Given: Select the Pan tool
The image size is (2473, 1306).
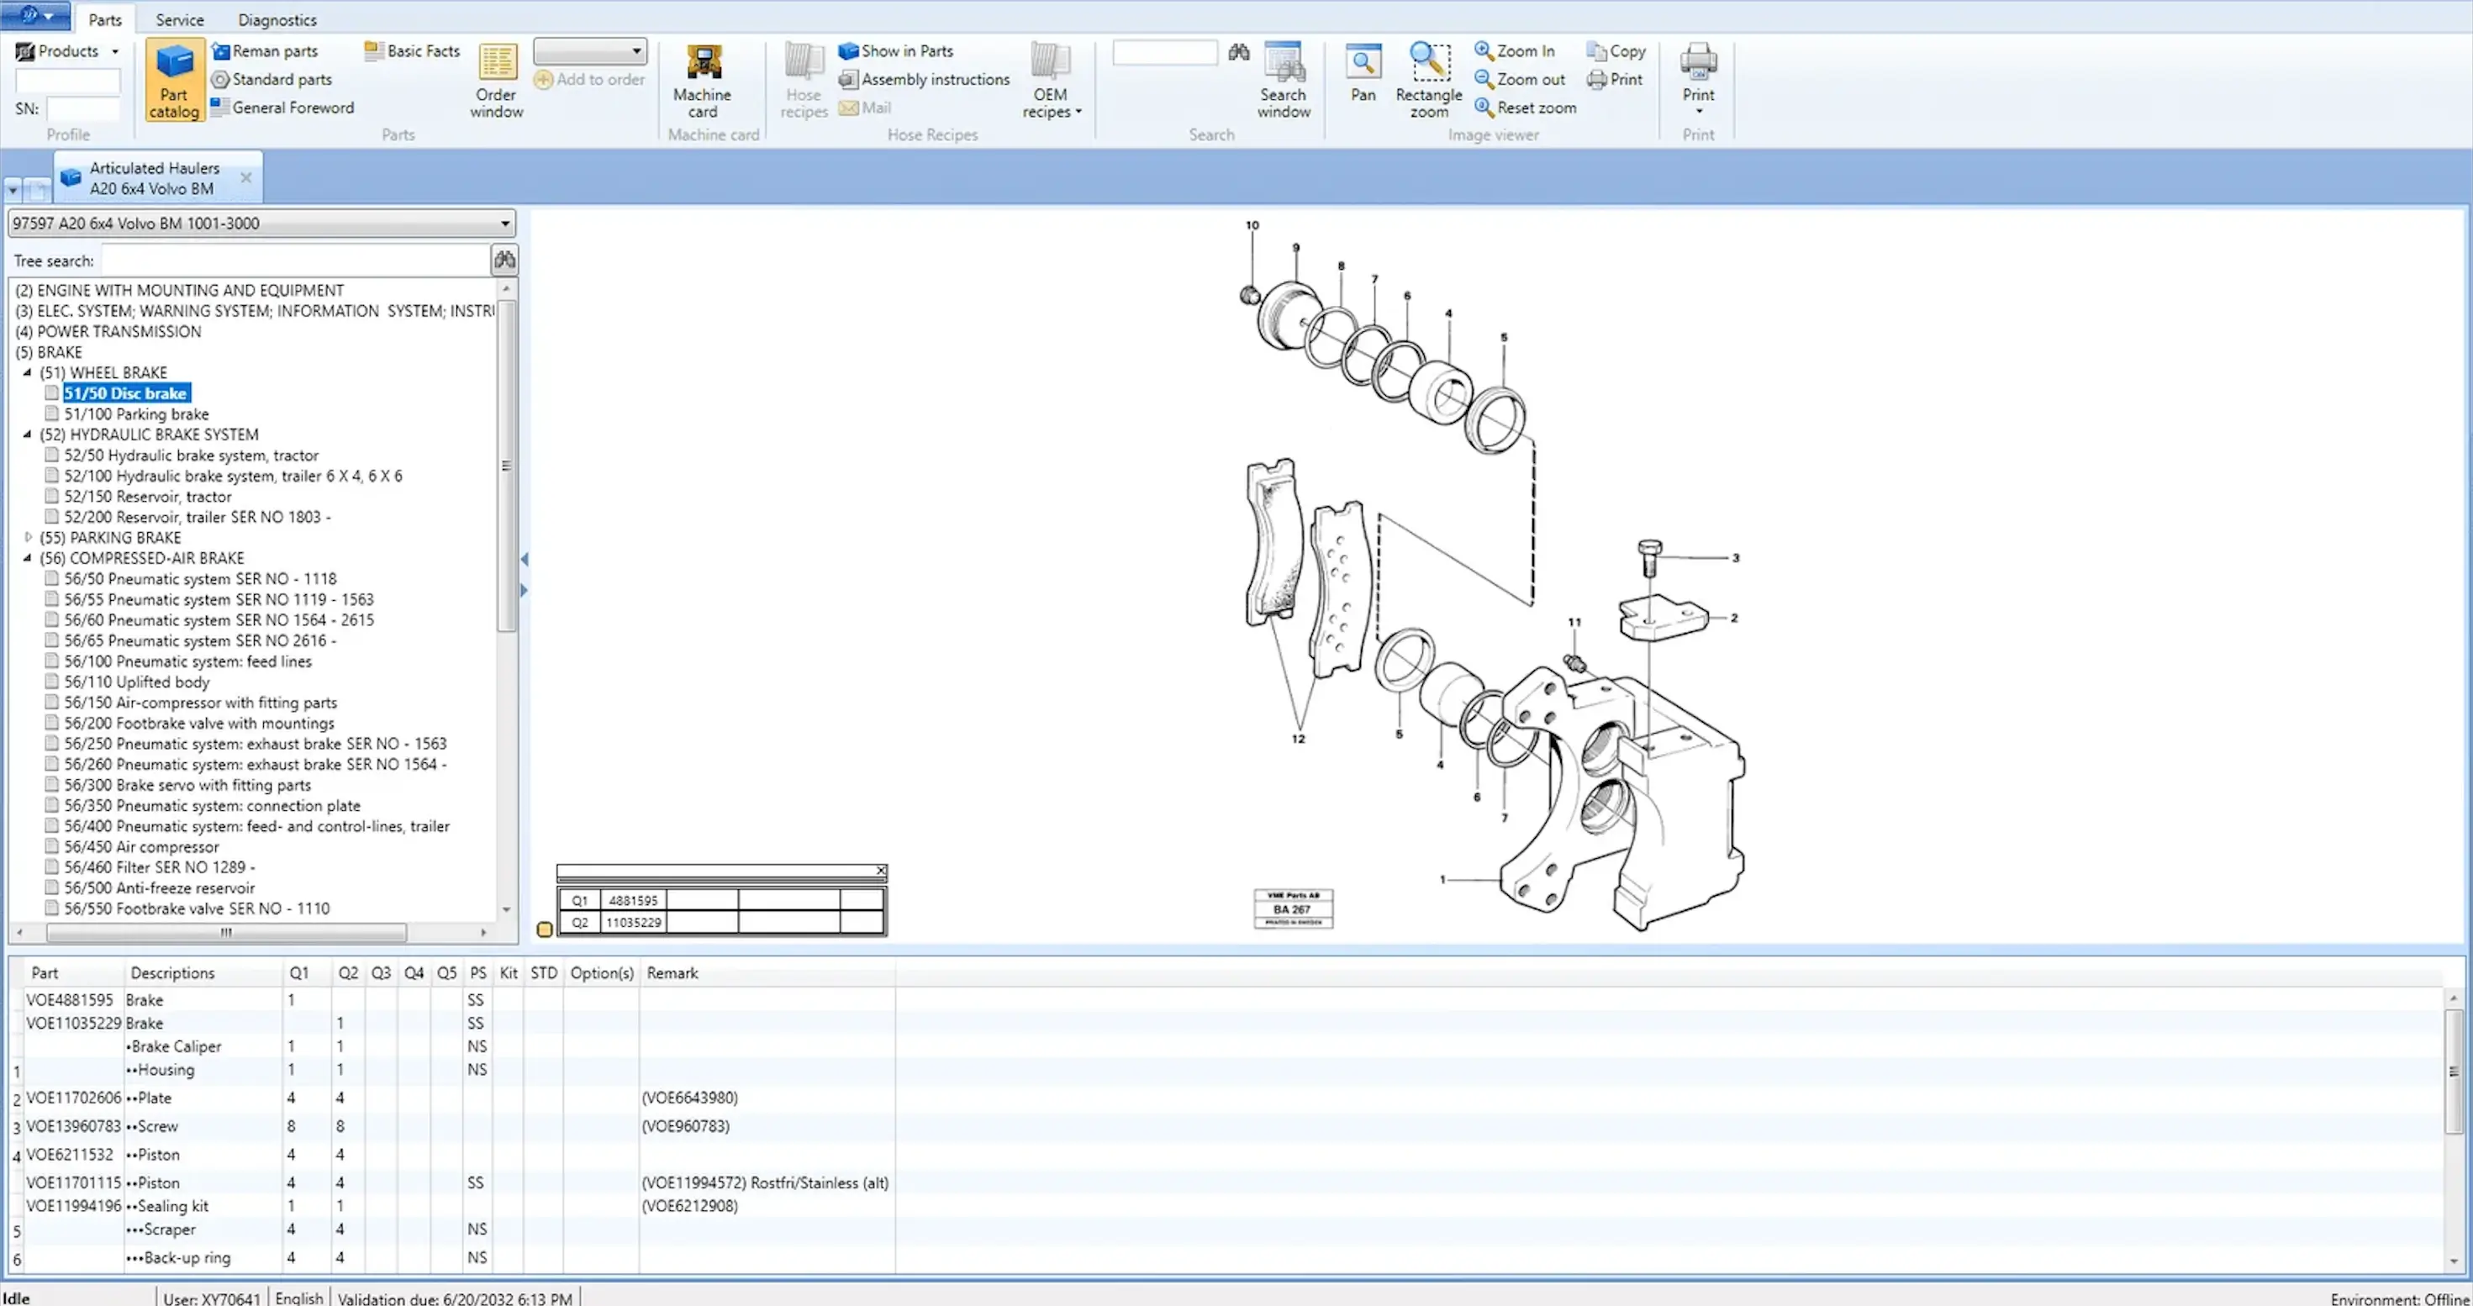Looking at the screenshot, I should [1363, 65].
